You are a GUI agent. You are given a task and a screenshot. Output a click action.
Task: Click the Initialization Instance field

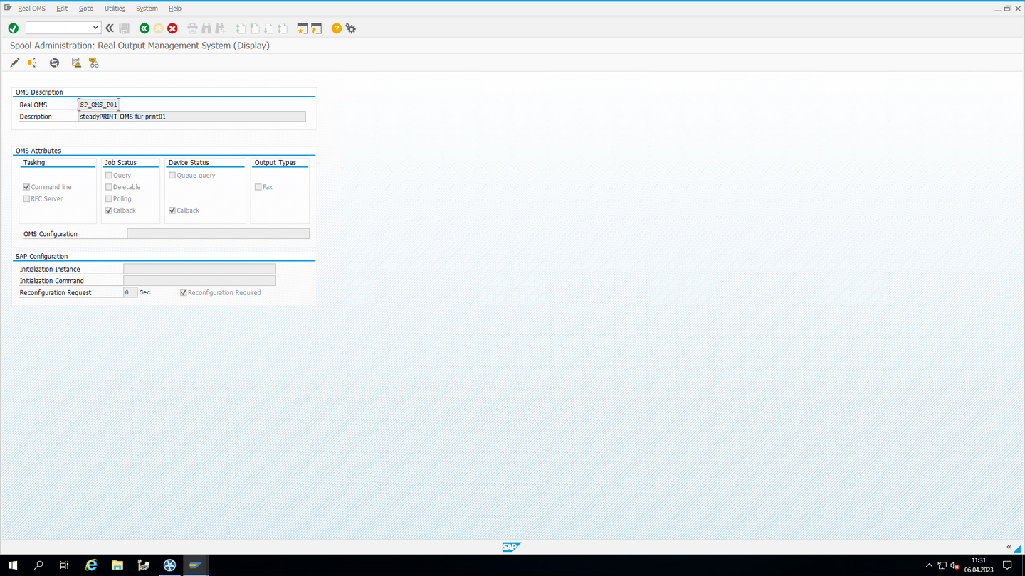pyautogui.click(x=199, y=269)
